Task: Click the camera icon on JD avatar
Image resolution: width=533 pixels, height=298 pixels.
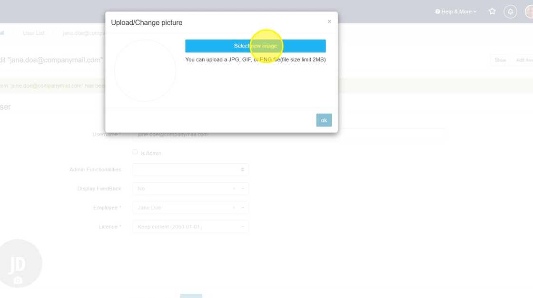Action: (18, 280)
